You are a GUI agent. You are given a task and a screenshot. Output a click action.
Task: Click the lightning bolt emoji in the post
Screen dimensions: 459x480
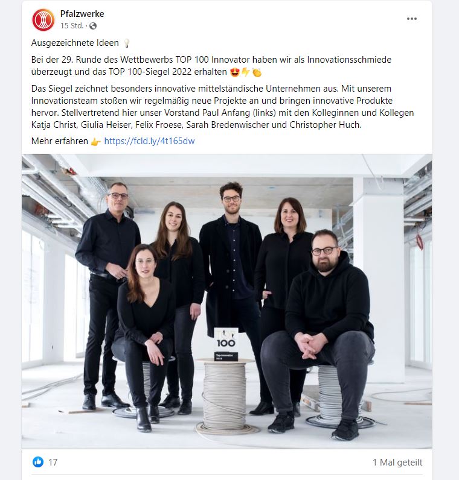(246, 72)
